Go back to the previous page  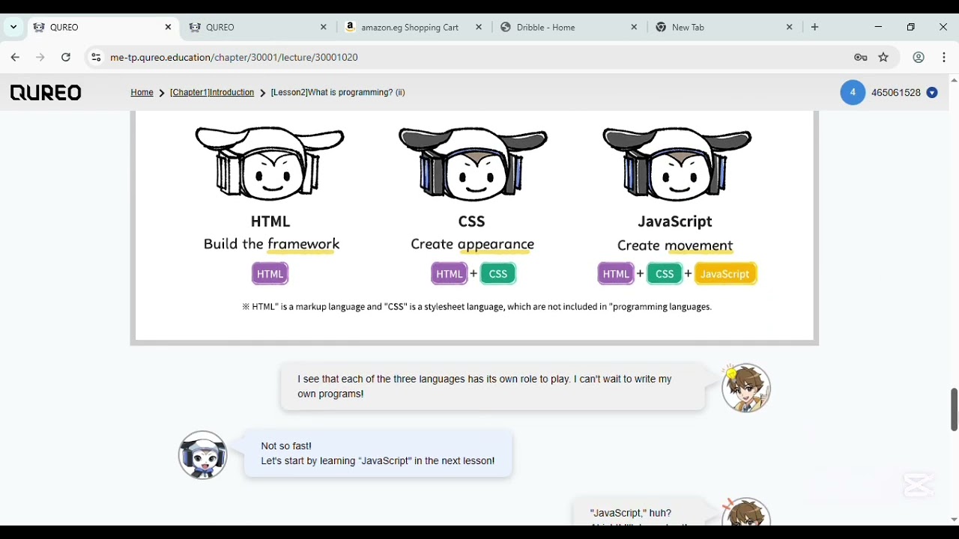point(15,58)
